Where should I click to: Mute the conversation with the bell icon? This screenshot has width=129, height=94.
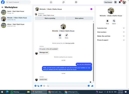[x=107, y=21]
